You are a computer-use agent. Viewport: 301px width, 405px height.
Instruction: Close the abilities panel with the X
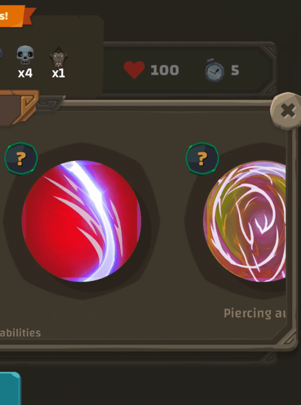[286, 111]
